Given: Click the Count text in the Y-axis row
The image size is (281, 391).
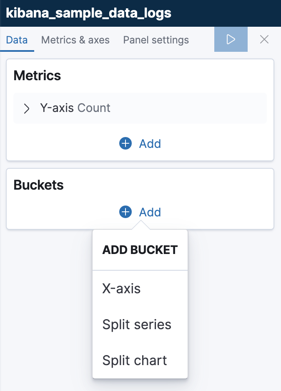Looking at the screenshot, I should pyautogui.click(x=94, y=108).
